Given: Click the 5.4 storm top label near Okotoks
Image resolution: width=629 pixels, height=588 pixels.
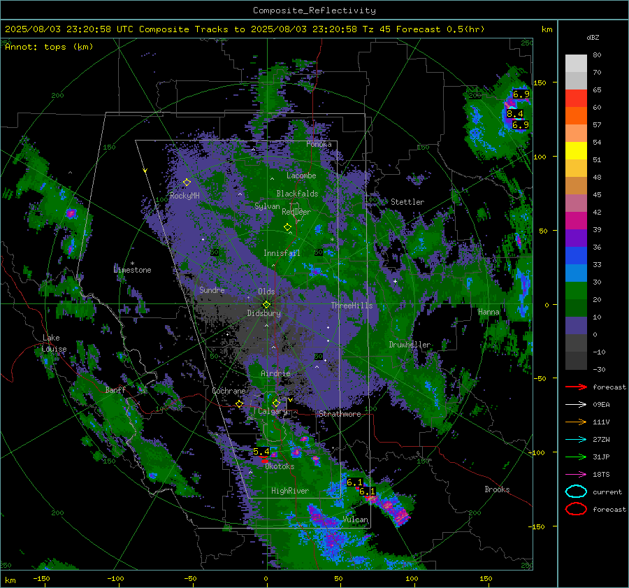Looking at the screenshot, I should [261, 452].
